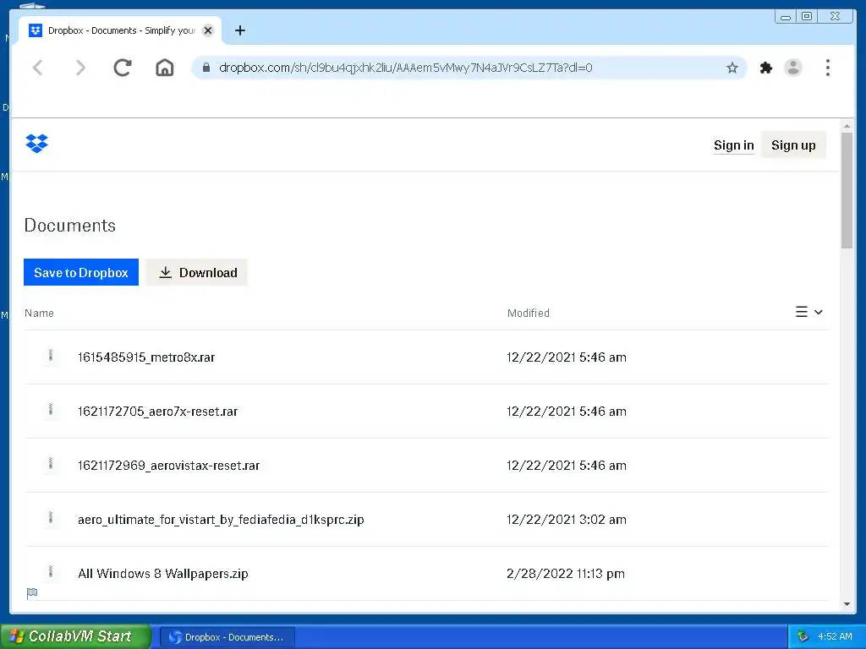Screen dimensions: 866x649
Task: Click archive icon beside 1615485915_metro8x.rar
Action: [51, 356]
